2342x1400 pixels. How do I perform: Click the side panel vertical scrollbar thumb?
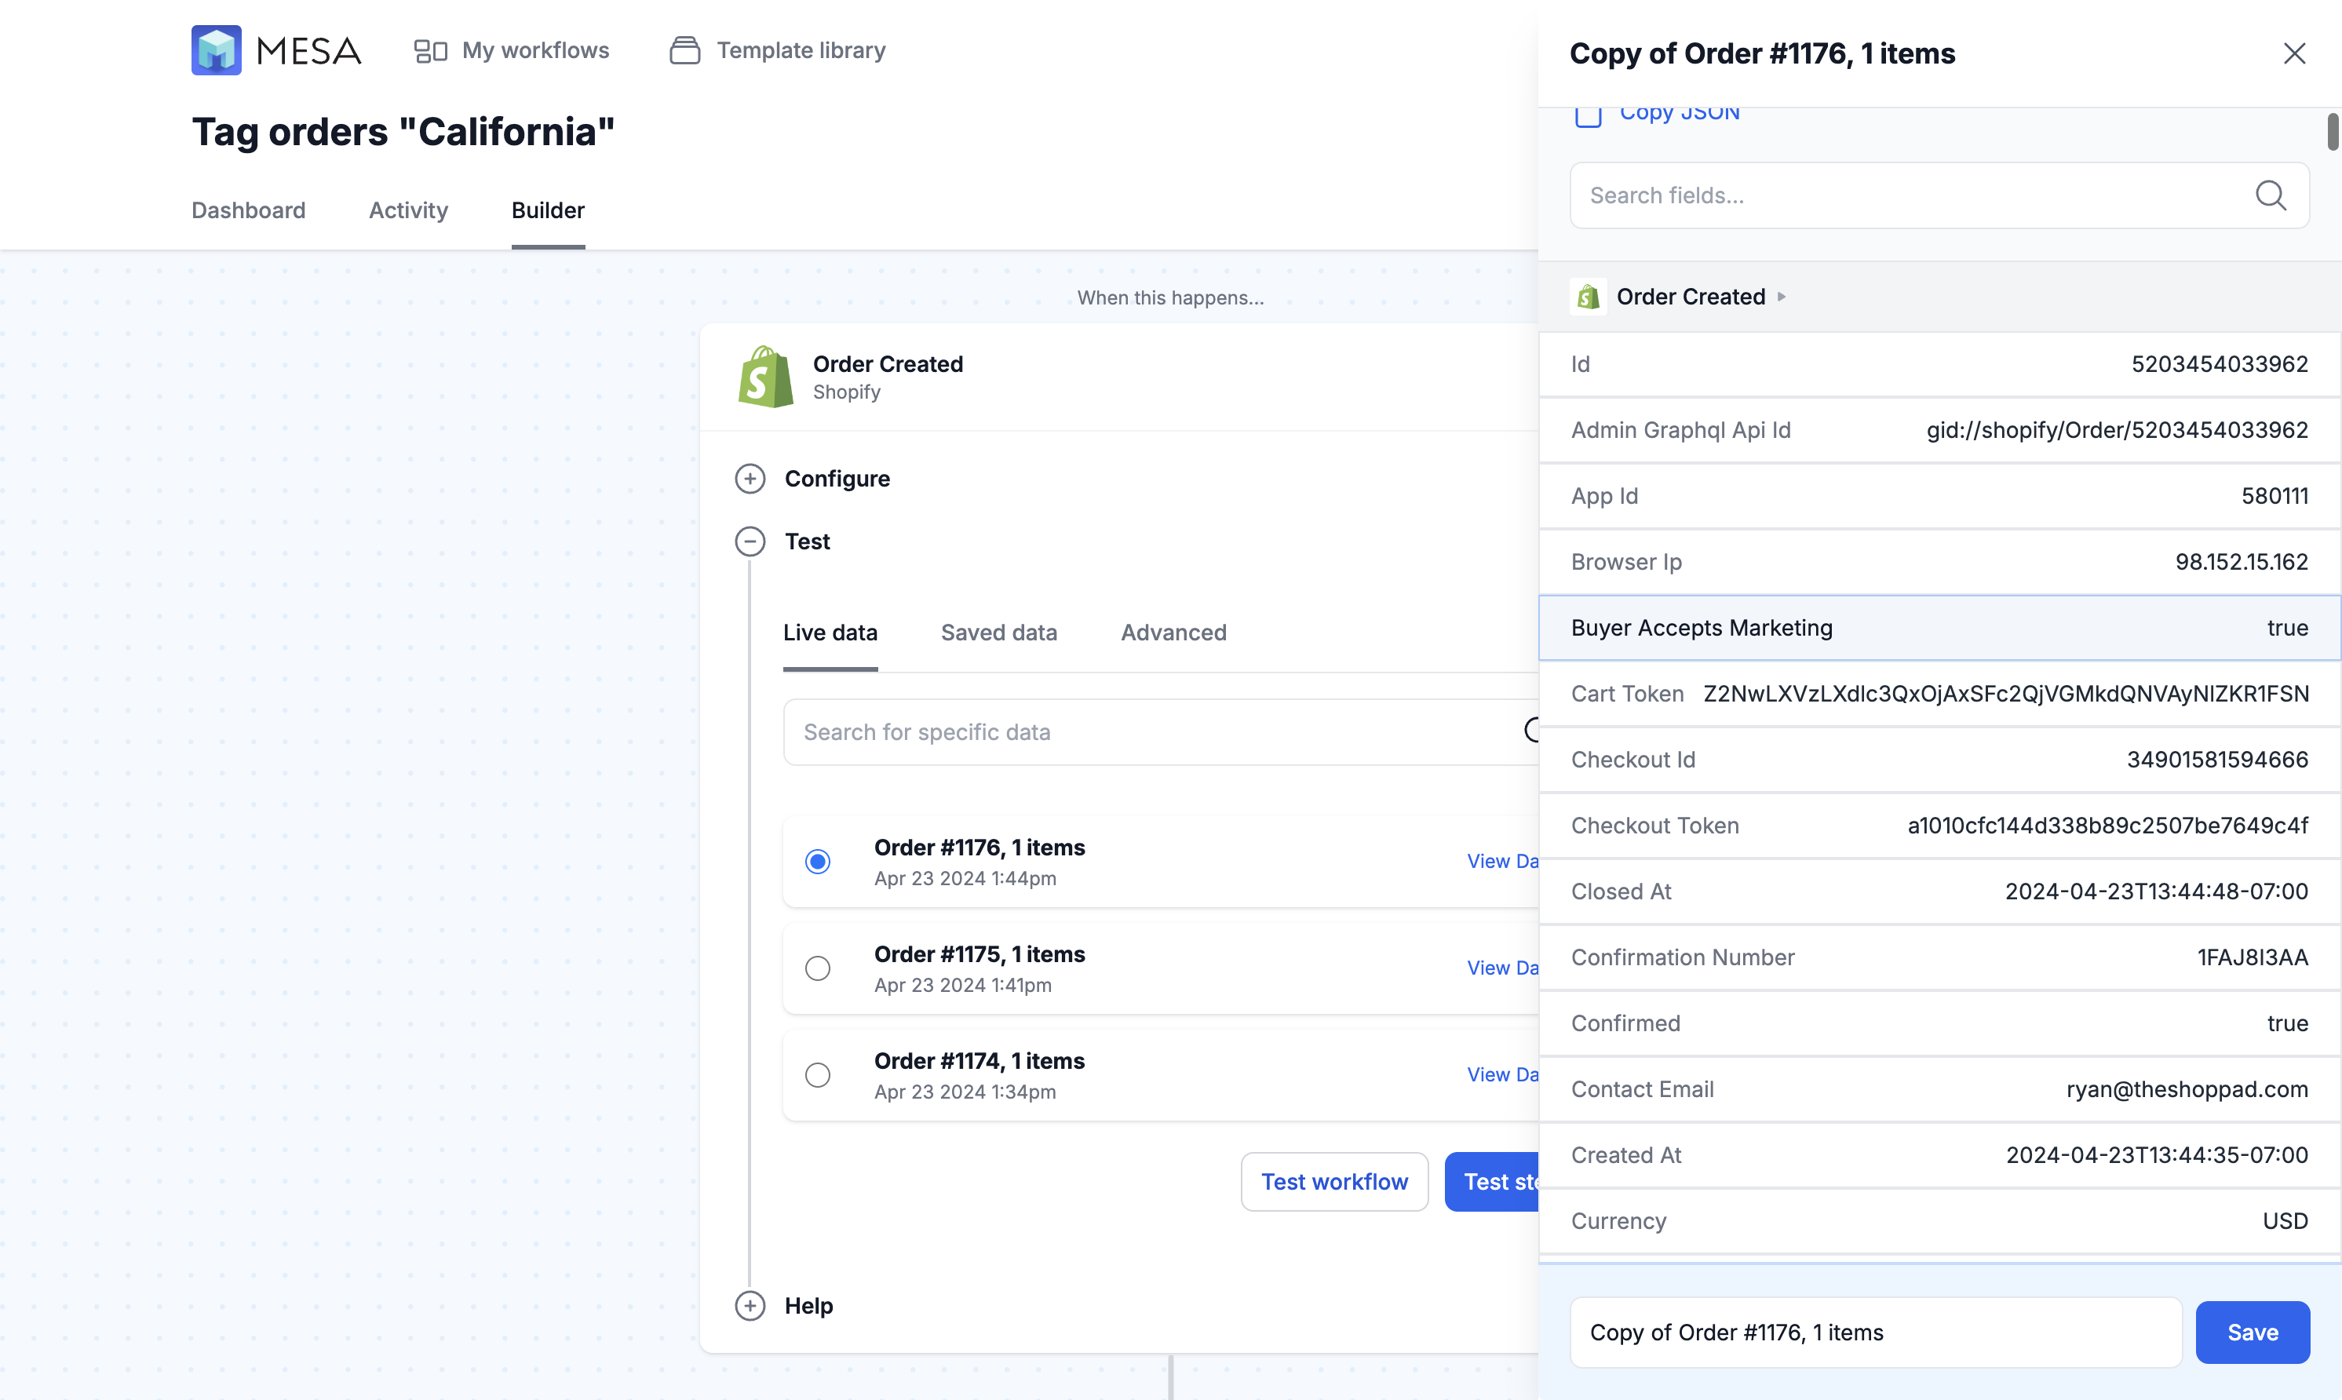(x=2333, y=132)
